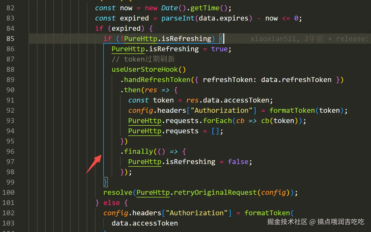The image size is (371, 232).
Task: Click the token过期刷新 comment line
Action: click(x=143, y=59)
